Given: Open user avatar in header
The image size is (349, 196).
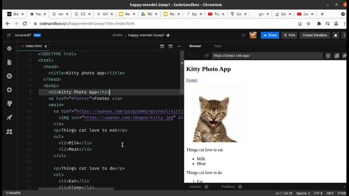Looking at the screenshot, I should (x=253, y=35).
